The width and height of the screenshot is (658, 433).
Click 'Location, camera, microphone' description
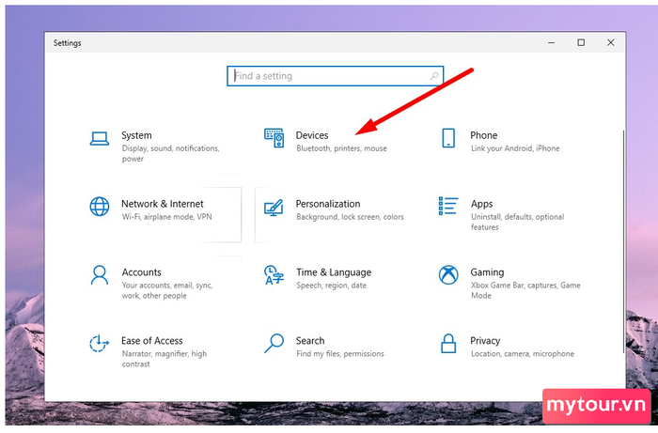coord(522,354)
